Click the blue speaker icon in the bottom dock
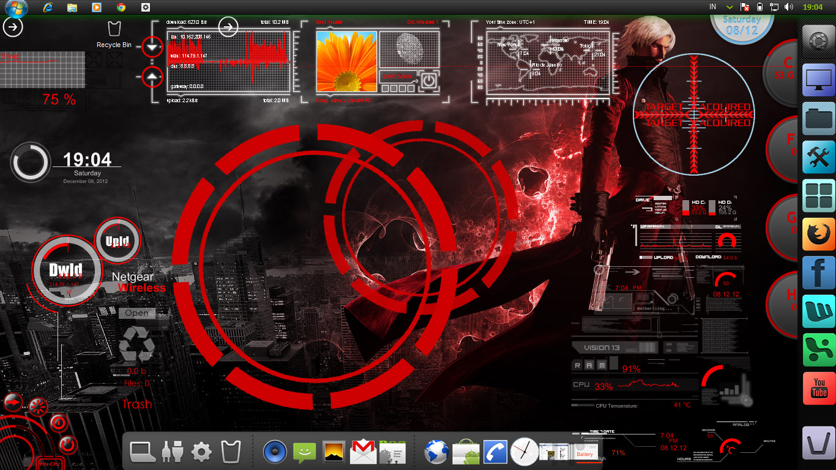The width and height of the screenshot is (836, 470). point(275,452)
